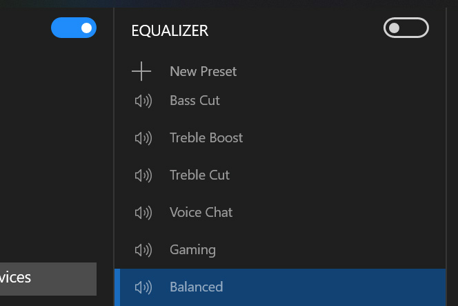Click the bright blue selection bar on Balanced
The height and width of the screenshot is (306, 458).
pos(117,287)
